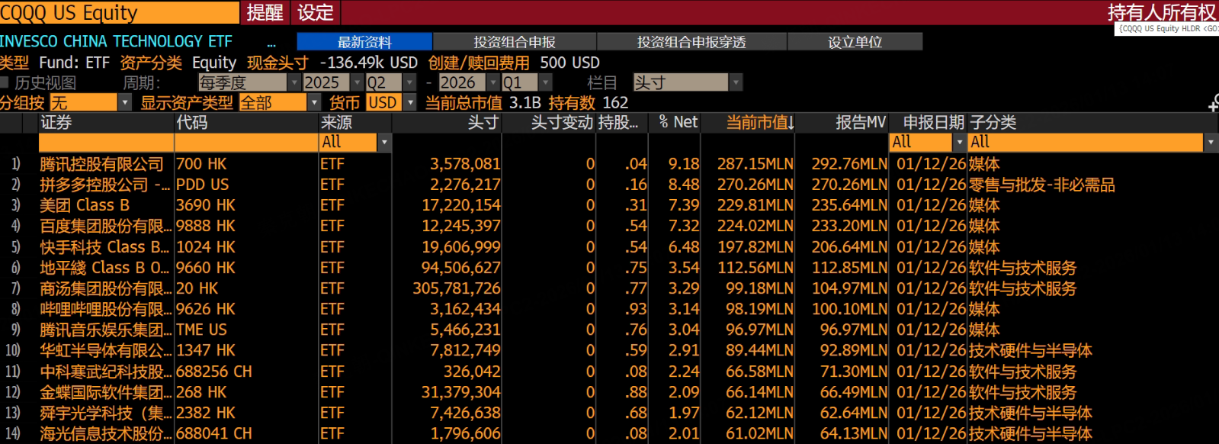Sort by the 头寸 column header
Viewport: 1219px width, 444px height.
483,122
